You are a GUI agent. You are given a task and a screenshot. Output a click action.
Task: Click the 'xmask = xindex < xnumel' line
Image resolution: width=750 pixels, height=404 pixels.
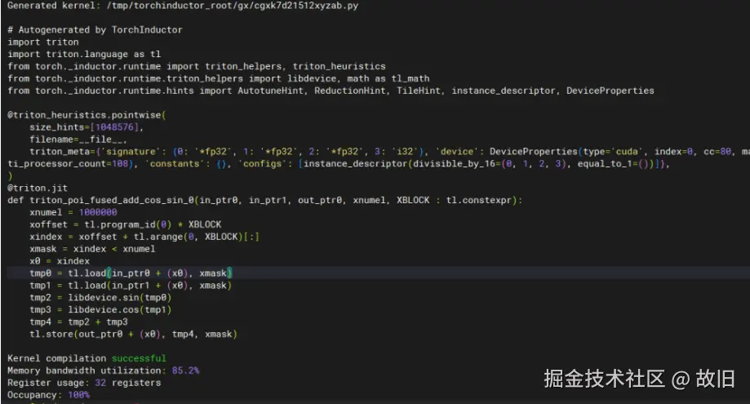pos(92,249)
